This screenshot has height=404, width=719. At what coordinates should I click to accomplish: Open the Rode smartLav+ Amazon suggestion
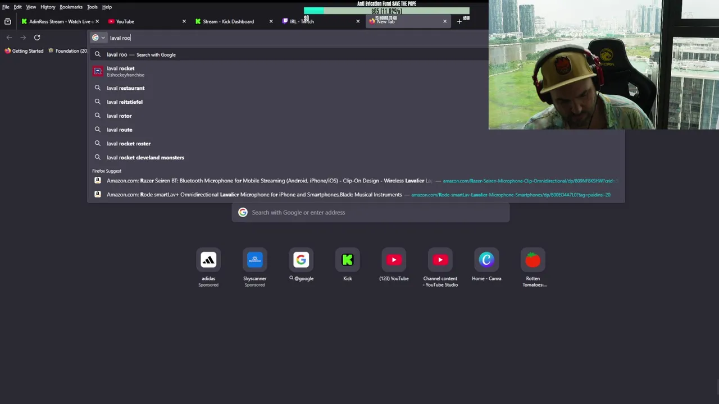pos(356,195)
